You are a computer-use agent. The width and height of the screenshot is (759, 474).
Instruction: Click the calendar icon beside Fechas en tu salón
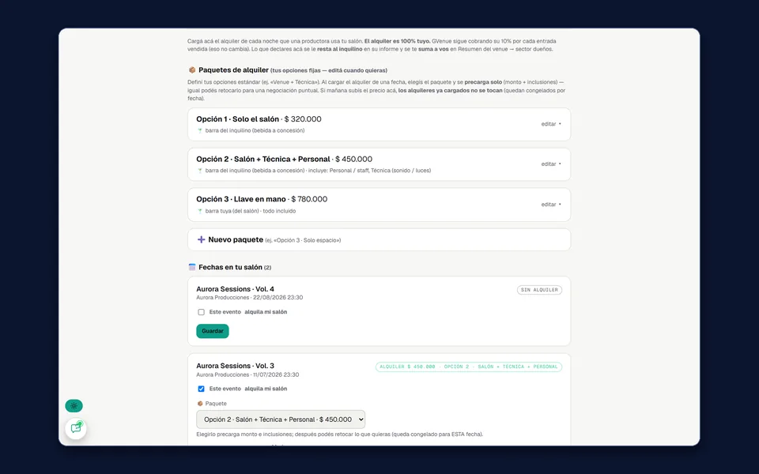[x=192, y=267]
